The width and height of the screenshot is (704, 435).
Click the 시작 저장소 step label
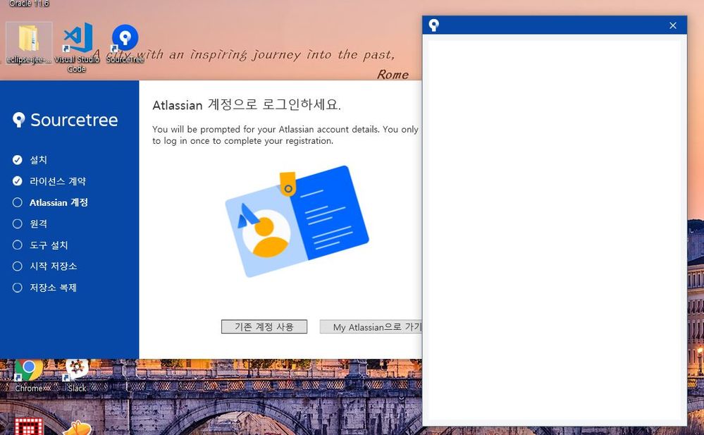coord(54,266)
